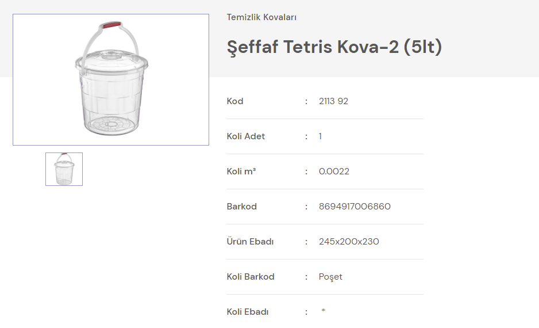Click the Kod label
539x328 pixels.
235,101
